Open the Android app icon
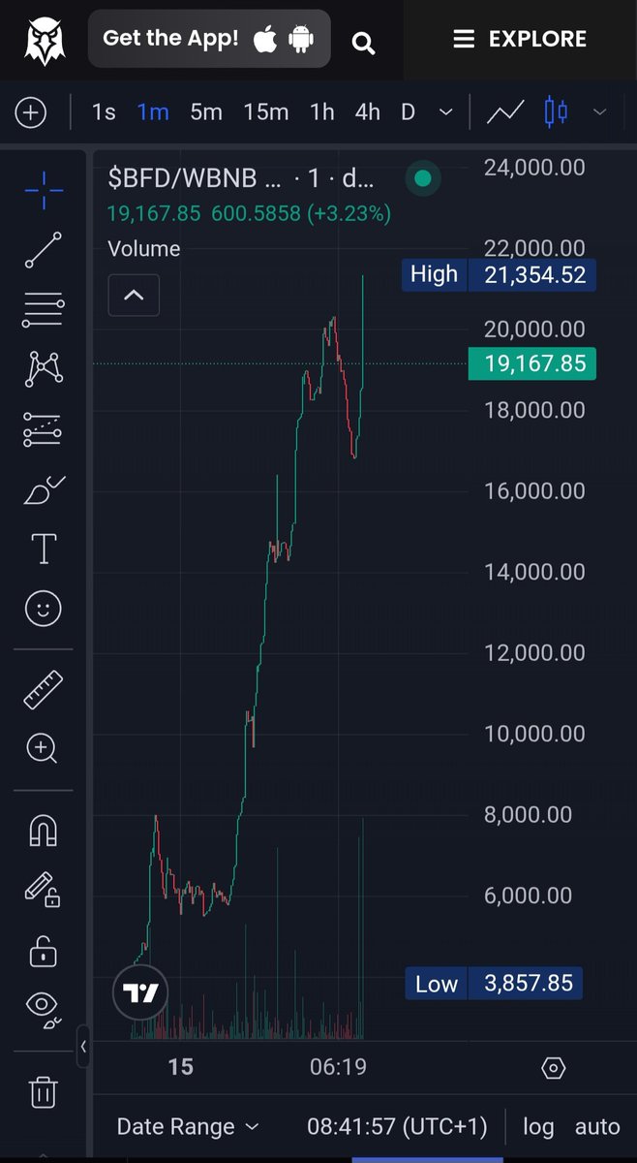Image resolution: width=637 pixels, height=1163 pixels. [x=301, y=40]
